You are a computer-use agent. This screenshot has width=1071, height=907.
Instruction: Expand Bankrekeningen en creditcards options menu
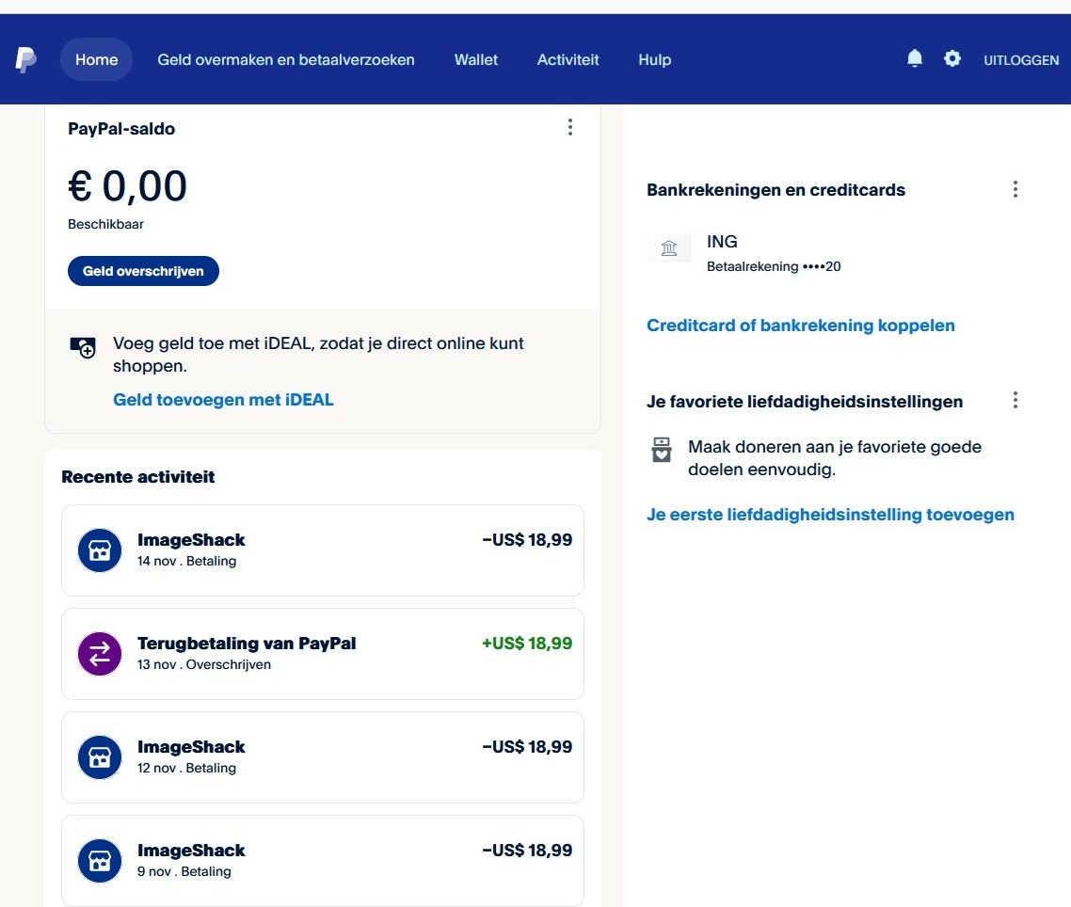1015,189
